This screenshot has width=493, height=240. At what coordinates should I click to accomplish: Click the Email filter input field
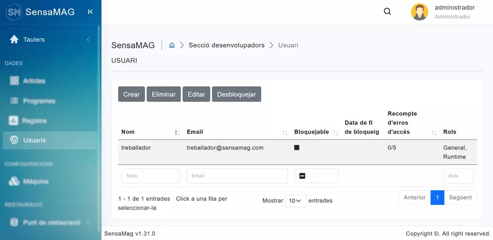click(237, 176)
